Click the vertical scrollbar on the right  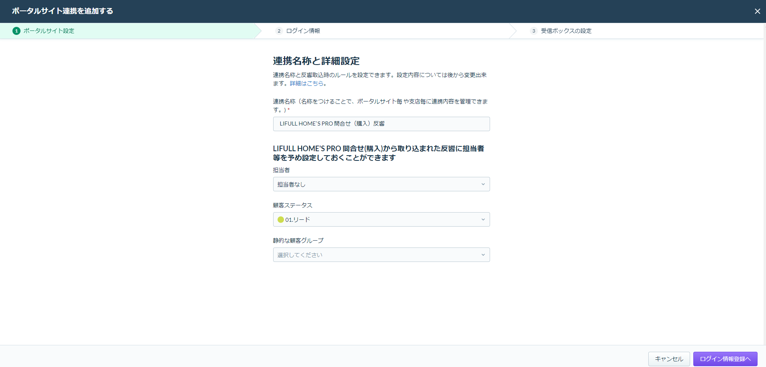coord(764,184)
